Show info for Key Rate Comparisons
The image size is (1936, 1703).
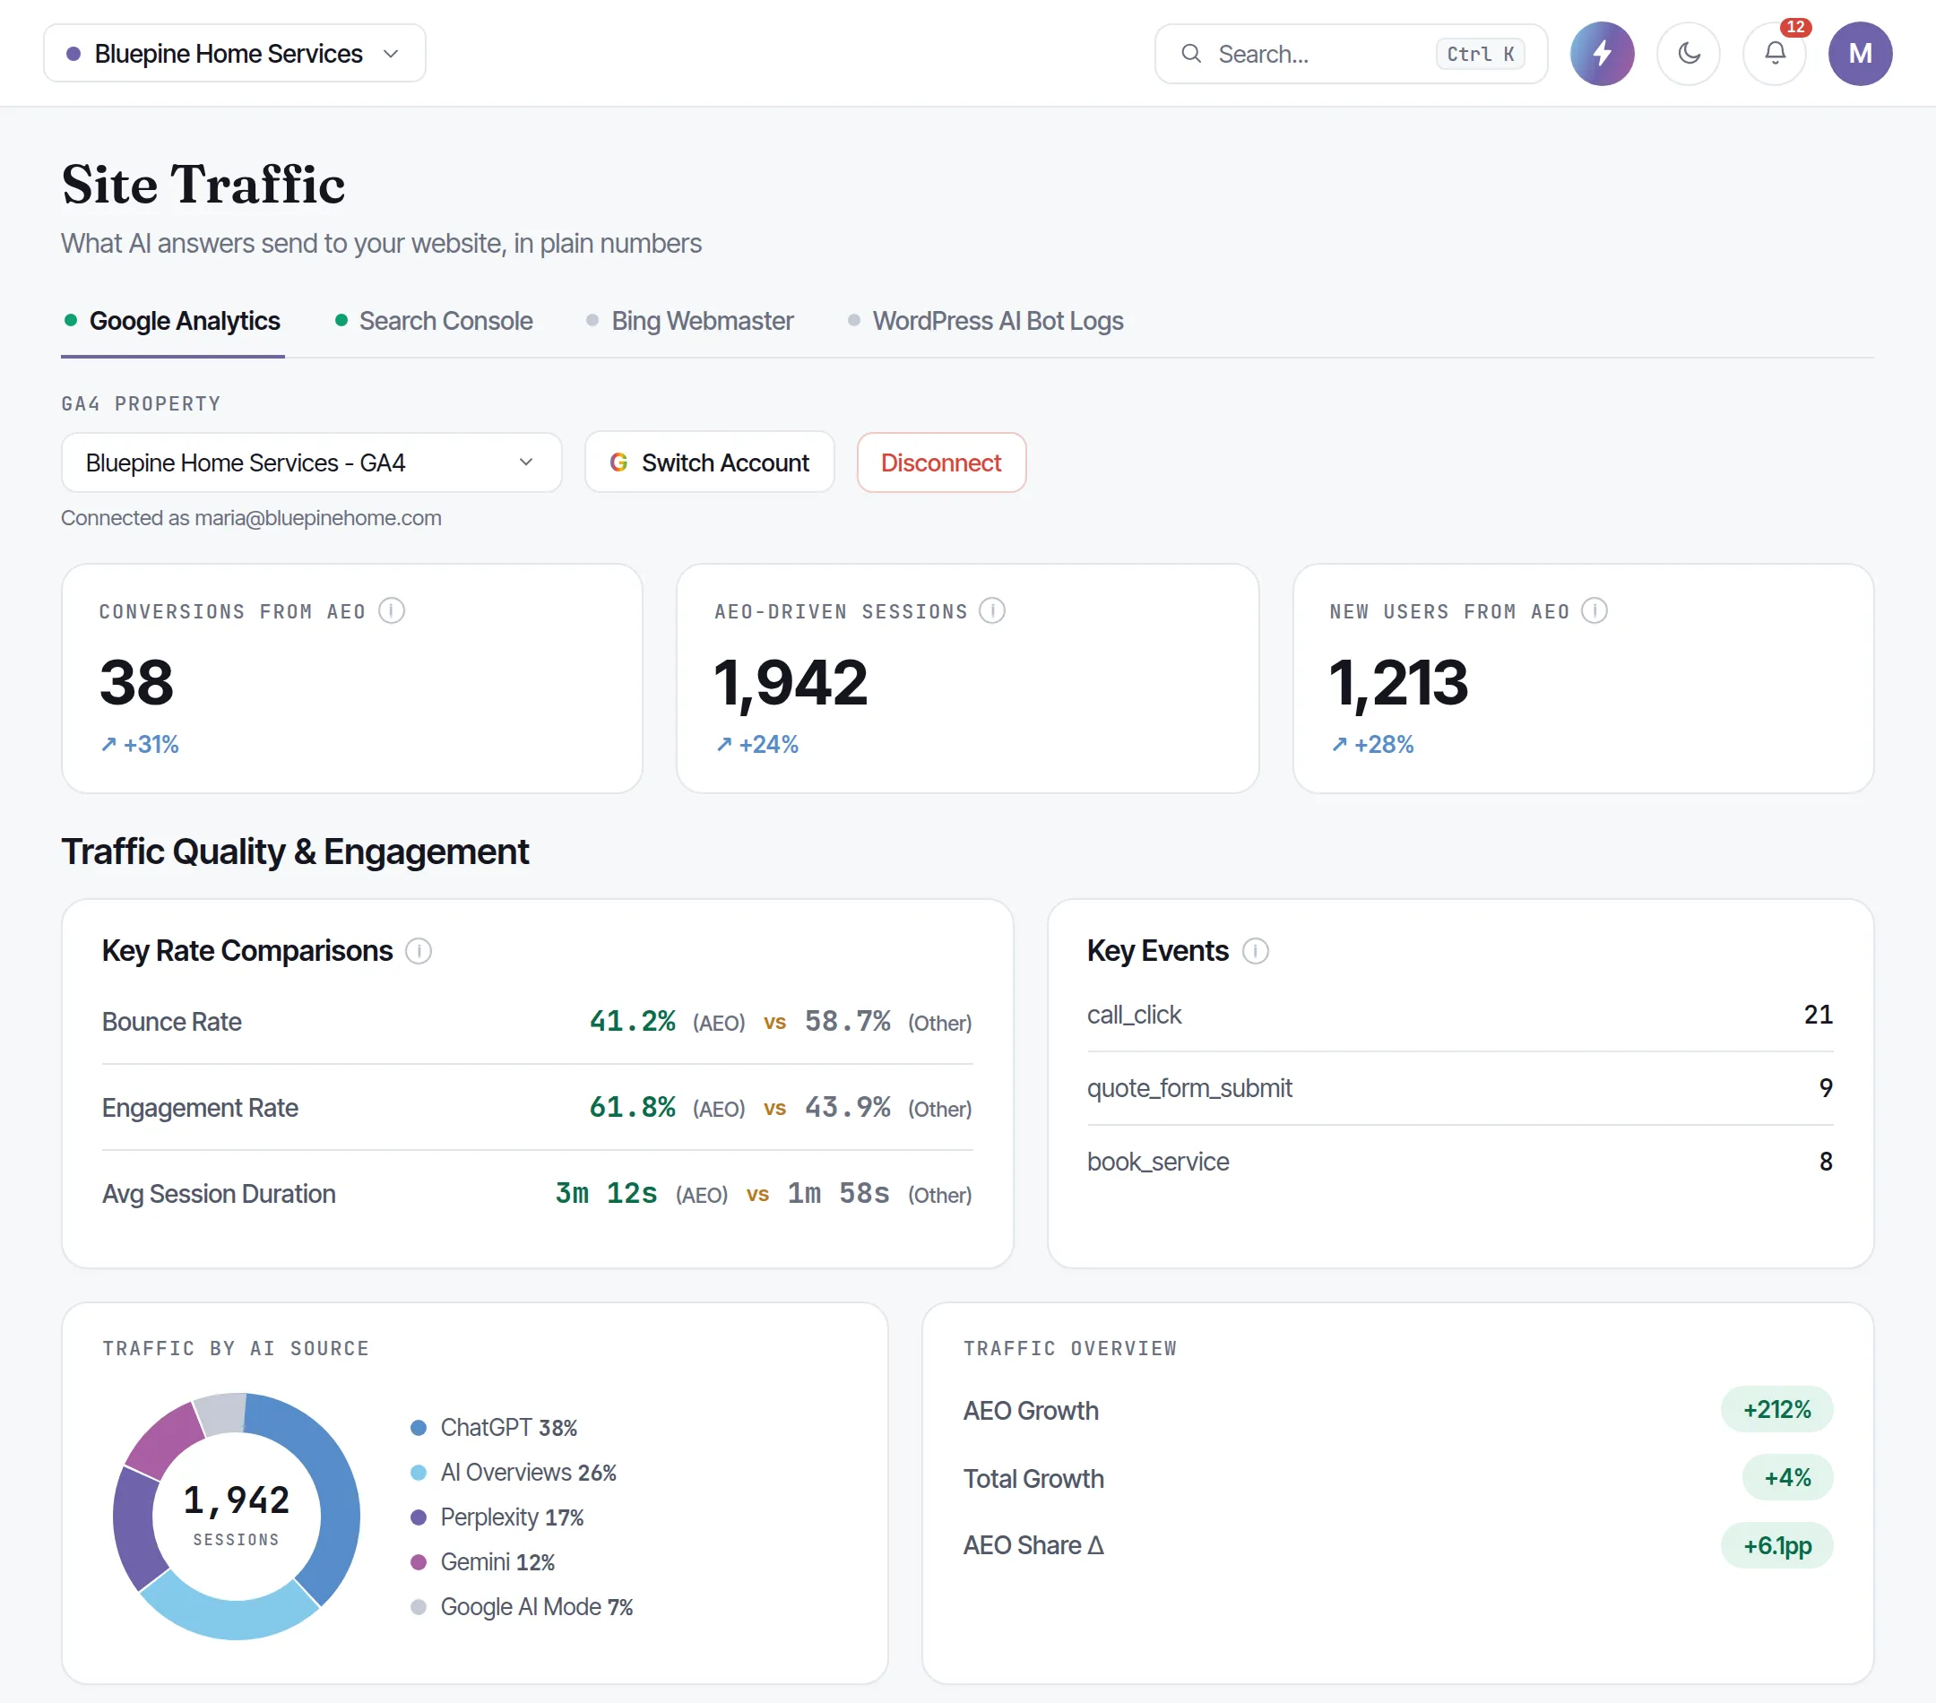tap(418, 951)
